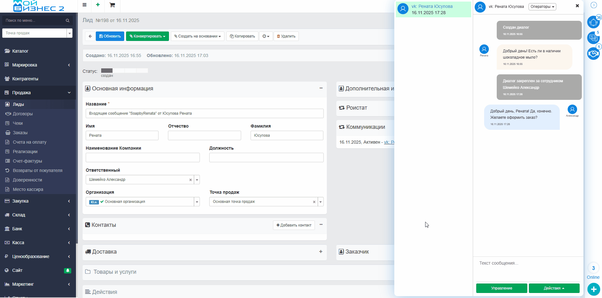Clear the Шемейко Александр responsible selection
This screenshot has height=298, width=602.
(190, 180)
